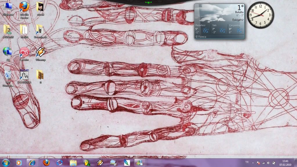Open the folder named tt
The height and width of the screenshot is (167, 297).
tap(40, 76)
